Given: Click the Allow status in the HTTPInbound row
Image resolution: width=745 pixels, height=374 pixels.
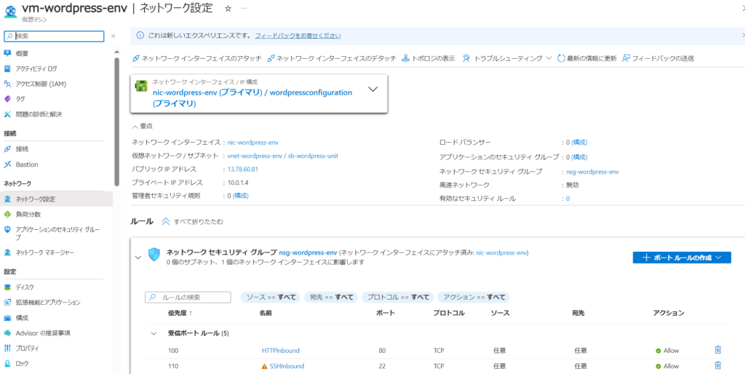Looking at the screenshot, I should pos(667,351).
